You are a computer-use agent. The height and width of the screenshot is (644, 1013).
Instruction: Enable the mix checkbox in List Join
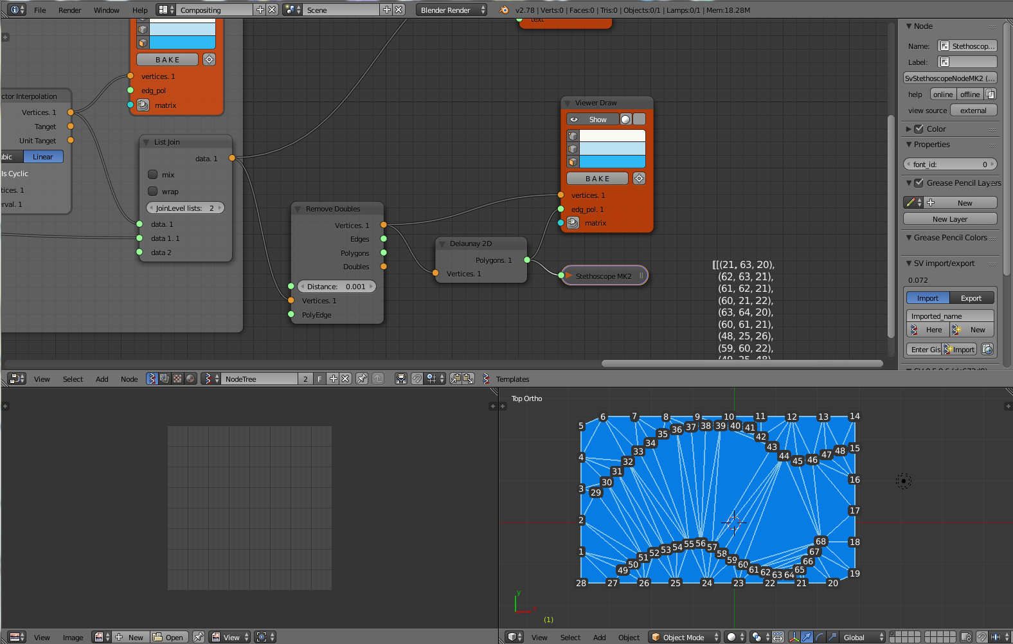(x=153, y=175)
